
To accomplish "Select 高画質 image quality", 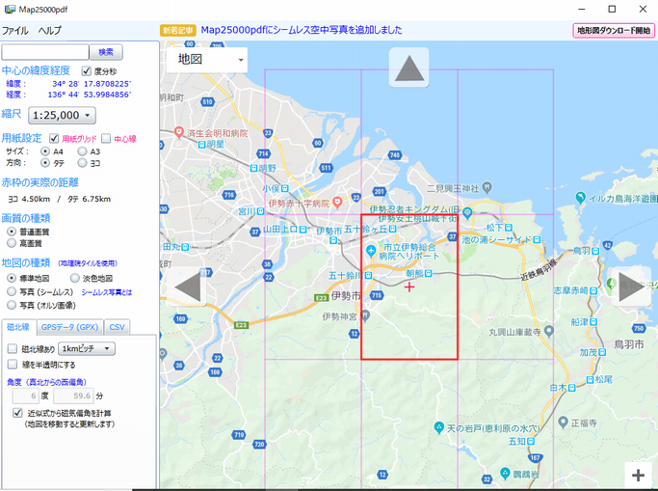I will click(x=12, y=243).
